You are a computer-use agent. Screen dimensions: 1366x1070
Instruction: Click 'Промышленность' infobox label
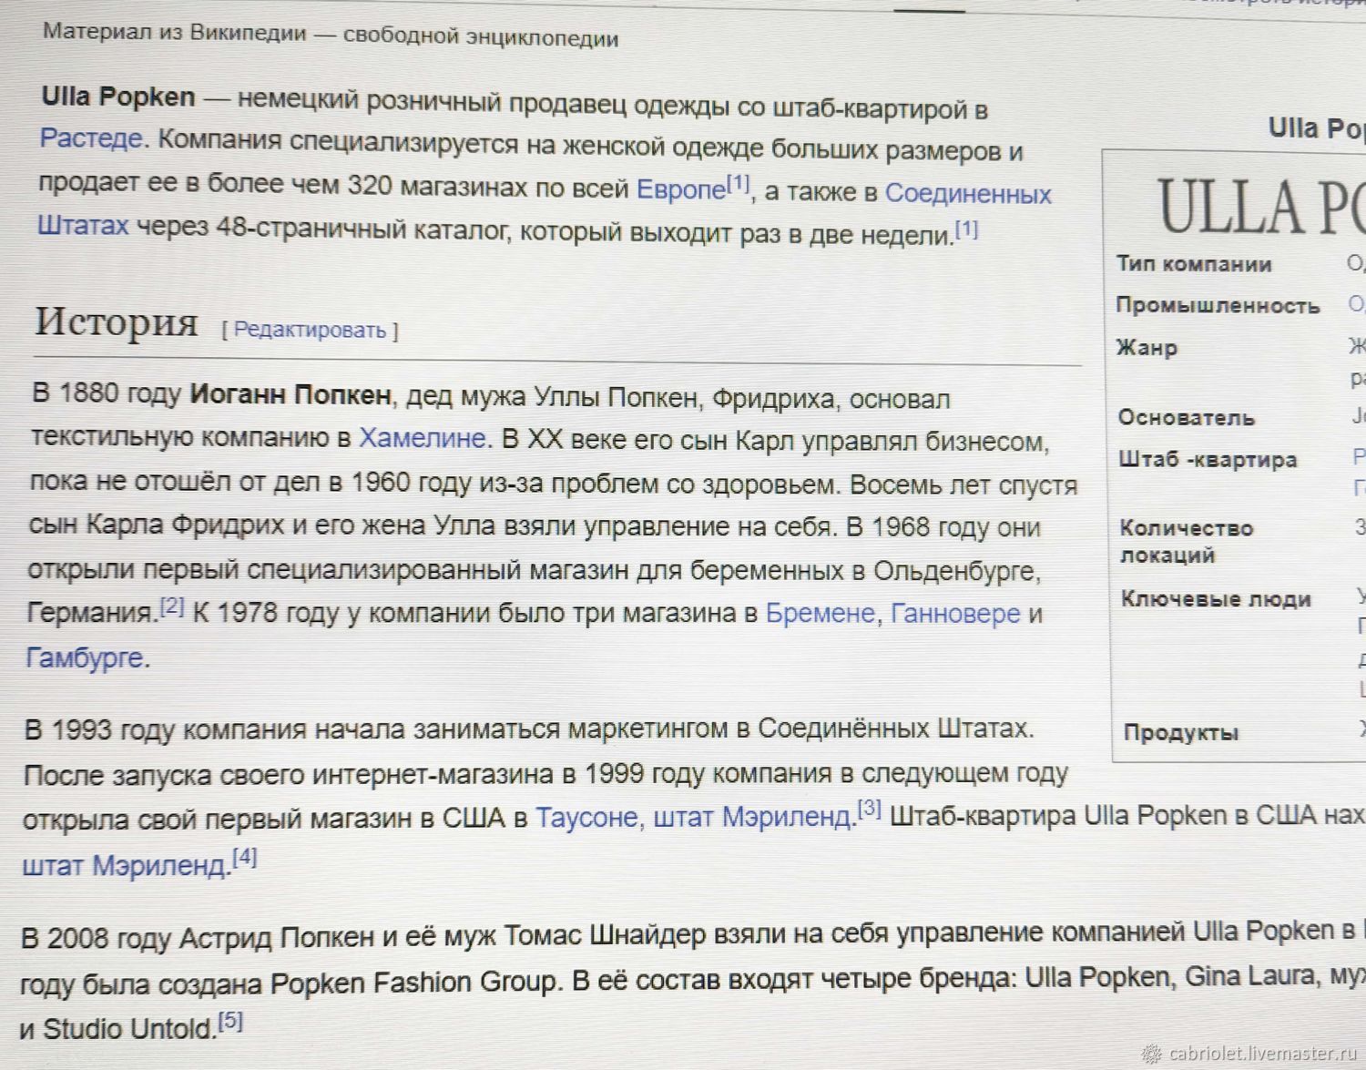point(1218,306)
